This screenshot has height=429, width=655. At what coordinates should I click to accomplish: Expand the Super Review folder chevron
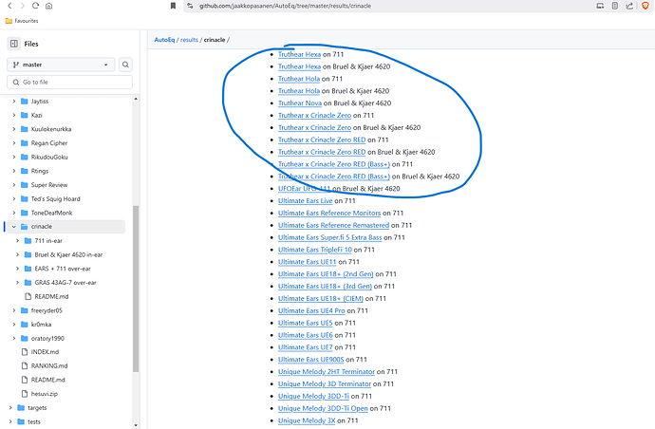14,185
